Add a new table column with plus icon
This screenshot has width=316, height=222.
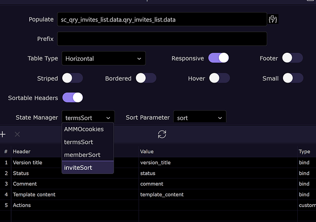coord(3,134)
